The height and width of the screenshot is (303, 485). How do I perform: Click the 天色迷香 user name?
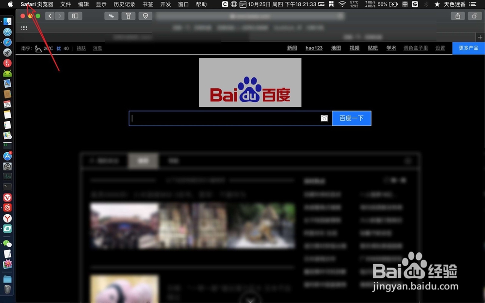[455, 4]
